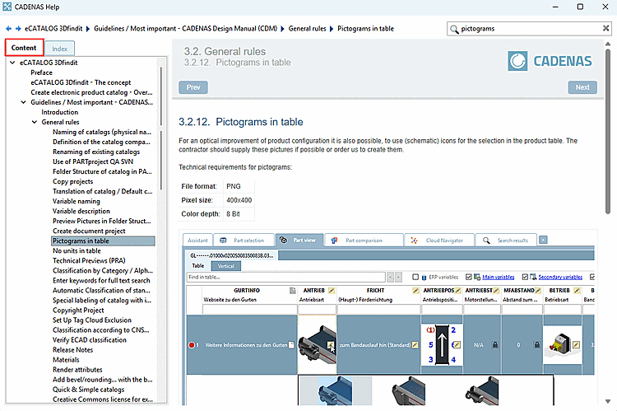This screenshot has width=617, height=411.
Task: Toggle the Main variables checkbox
Action: (469, 278)
